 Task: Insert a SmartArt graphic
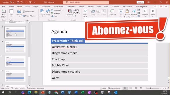56,13
